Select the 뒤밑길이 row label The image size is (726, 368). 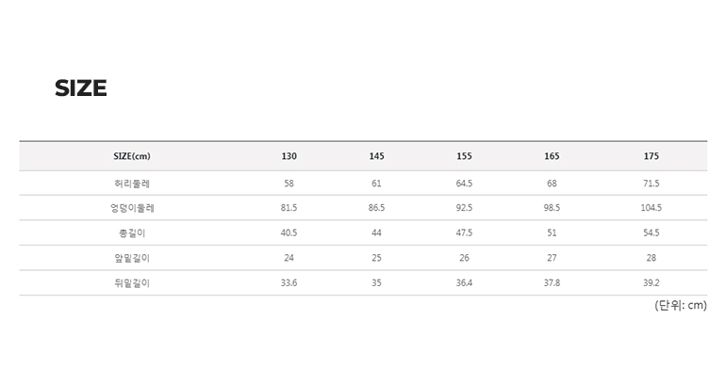pyautogui.click(x=132, y=283)
